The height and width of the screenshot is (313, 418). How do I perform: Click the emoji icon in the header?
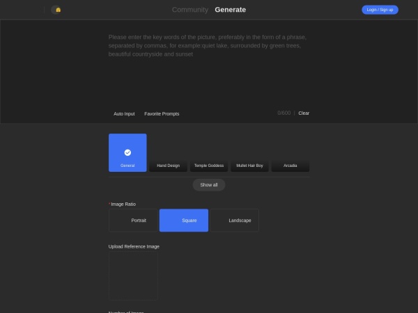coord(58,10)
